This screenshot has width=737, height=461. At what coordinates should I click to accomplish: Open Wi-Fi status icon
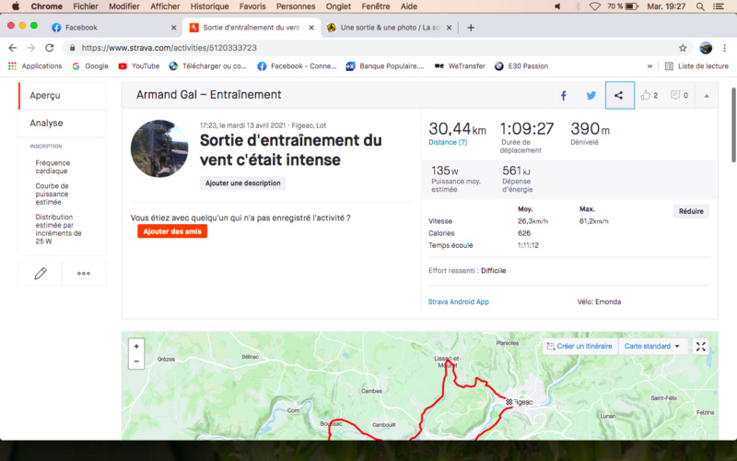coord(595,6)
